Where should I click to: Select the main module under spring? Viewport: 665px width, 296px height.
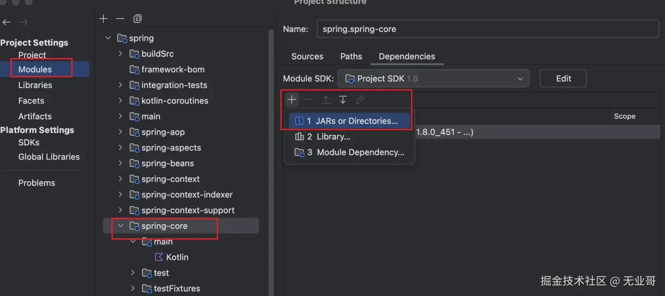(x=151, y=116)
